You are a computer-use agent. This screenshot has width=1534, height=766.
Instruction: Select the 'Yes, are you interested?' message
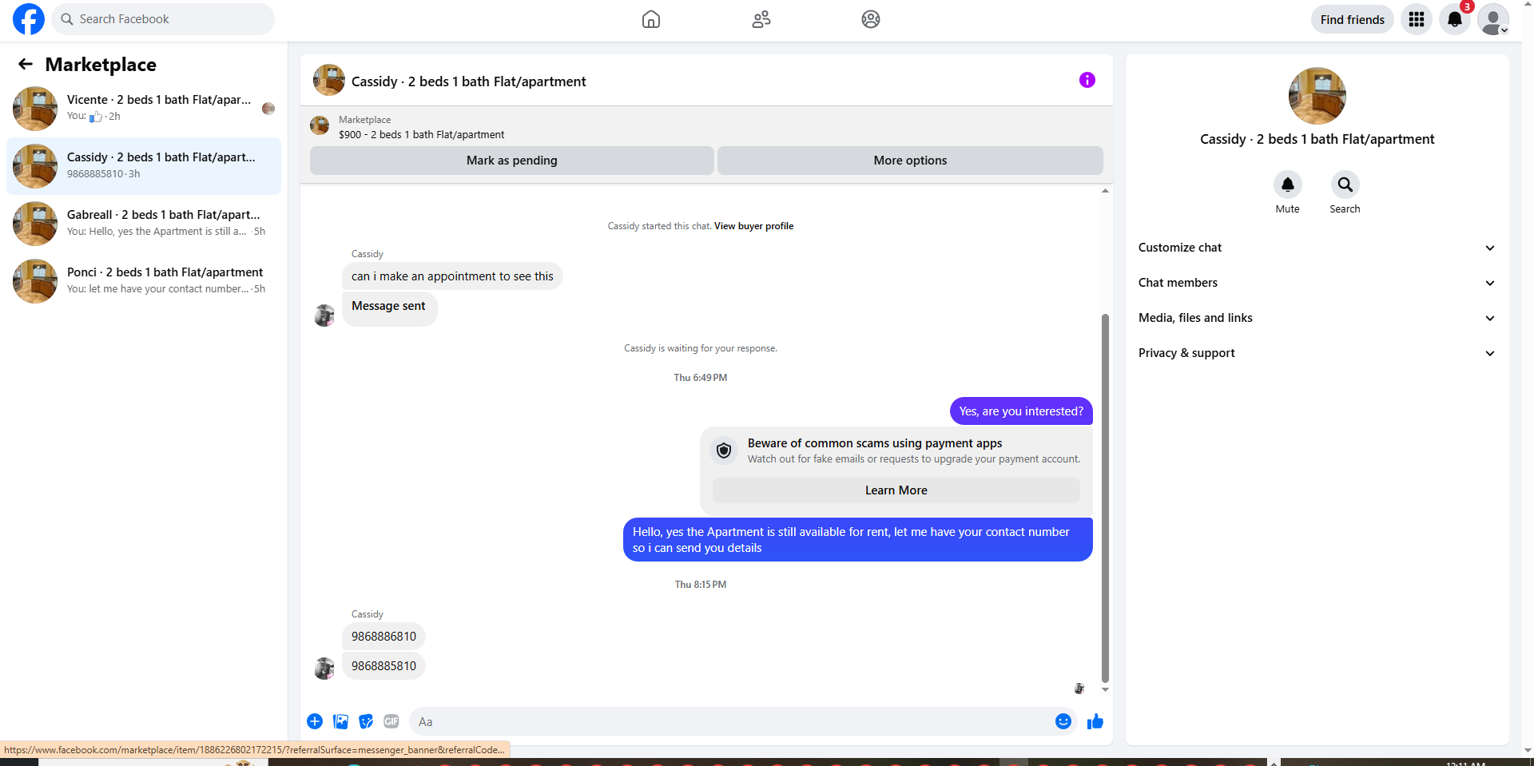click(1021, 411)
